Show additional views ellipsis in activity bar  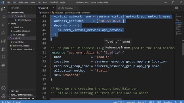pos(3,73)
